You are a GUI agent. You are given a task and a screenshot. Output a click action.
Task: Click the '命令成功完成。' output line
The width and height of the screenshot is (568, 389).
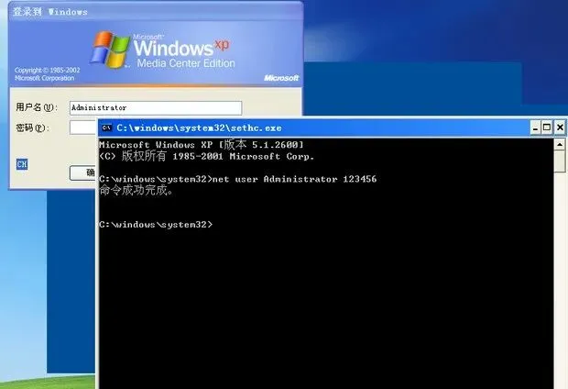tap(137, 190)
